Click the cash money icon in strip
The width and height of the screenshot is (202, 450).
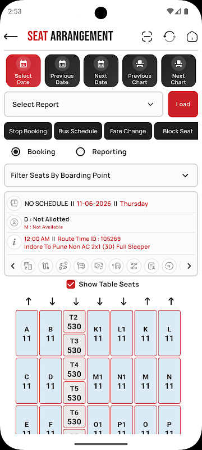tap(98, 266)
